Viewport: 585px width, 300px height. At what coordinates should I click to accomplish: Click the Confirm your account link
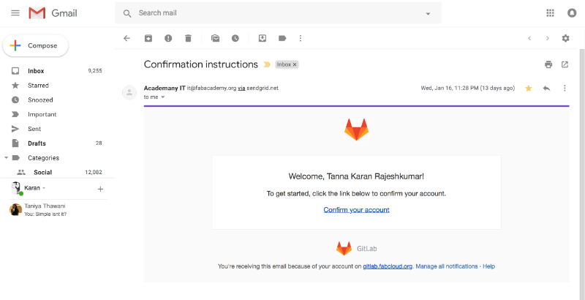[356, 210]
